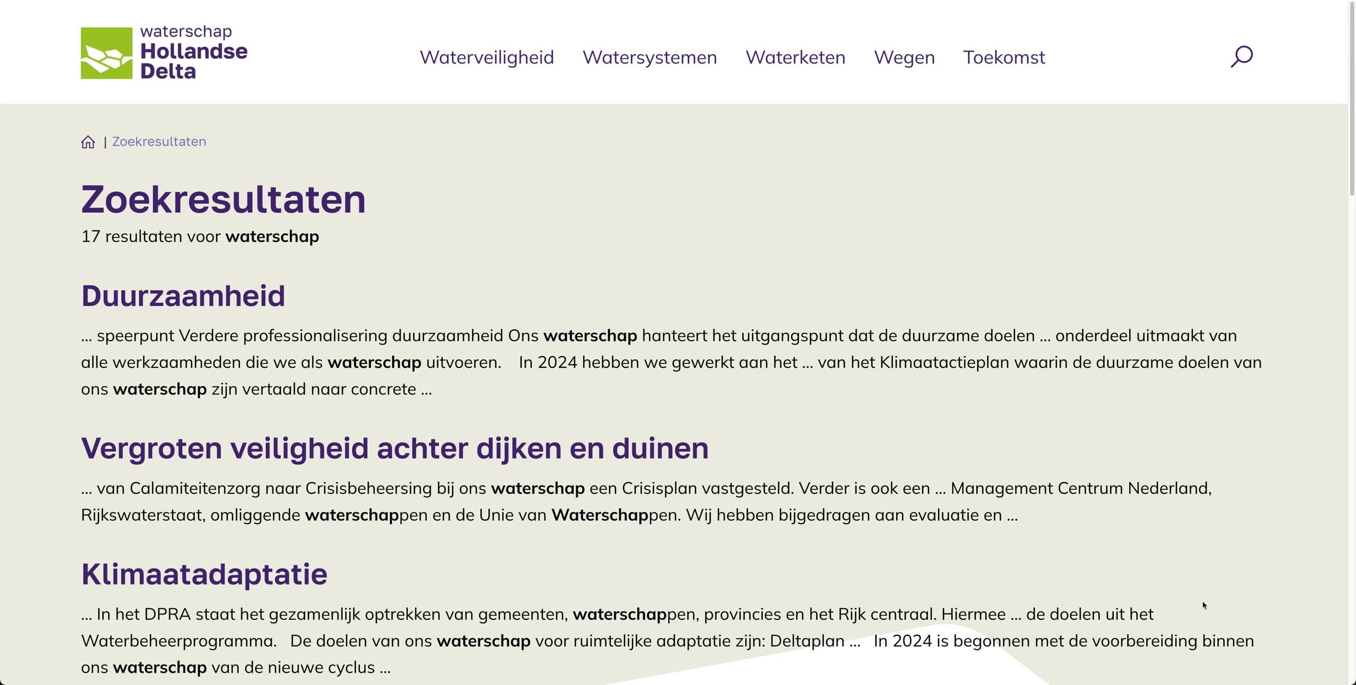
Task: Click the Duurzaamheid result snippet text
Action: (x=671, y=362)
